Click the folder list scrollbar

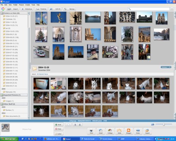pos(29,65)
